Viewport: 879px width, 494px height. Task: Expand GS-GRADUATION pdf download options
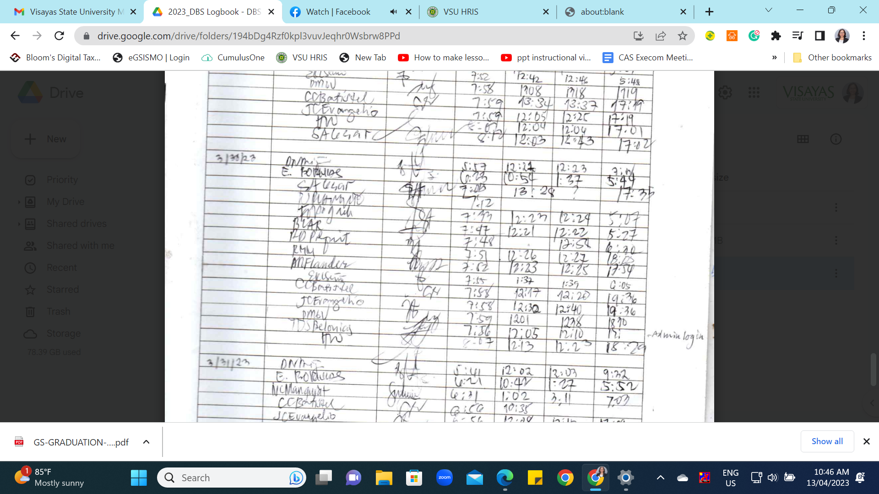click(x=146, y=442)
